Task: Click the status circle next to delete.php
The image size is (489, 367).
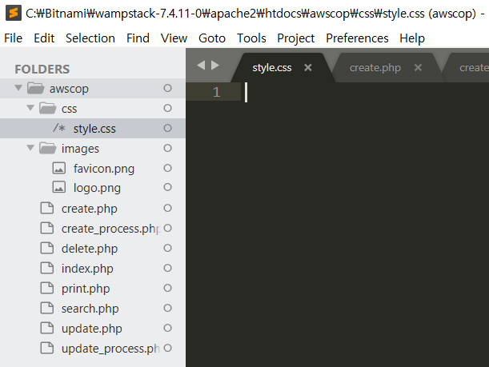Action: tap(167, 248)
